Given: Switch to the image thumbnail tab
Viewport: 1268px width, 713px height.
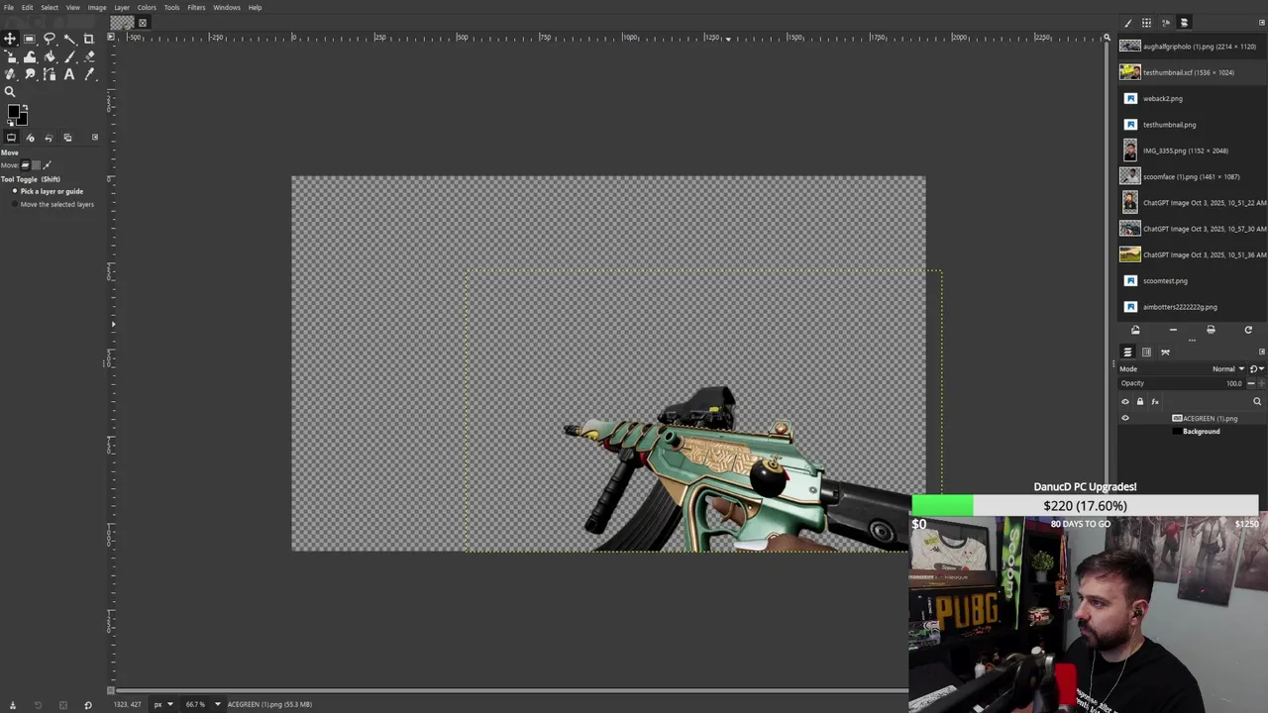Looking at the screenshot, I should 122,22.
